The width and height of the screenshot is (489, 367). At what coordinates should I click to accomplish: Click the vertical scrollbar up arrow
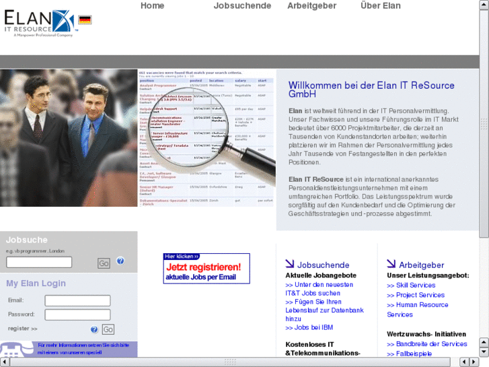(x=484, y=5)
